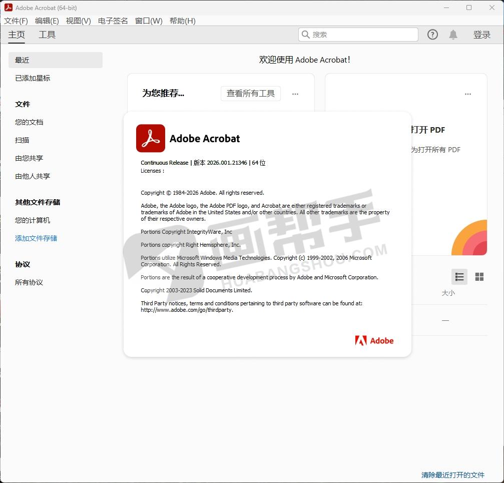Open 已添加星标 in the sidebar
The image size is (504, 483).
33,78
